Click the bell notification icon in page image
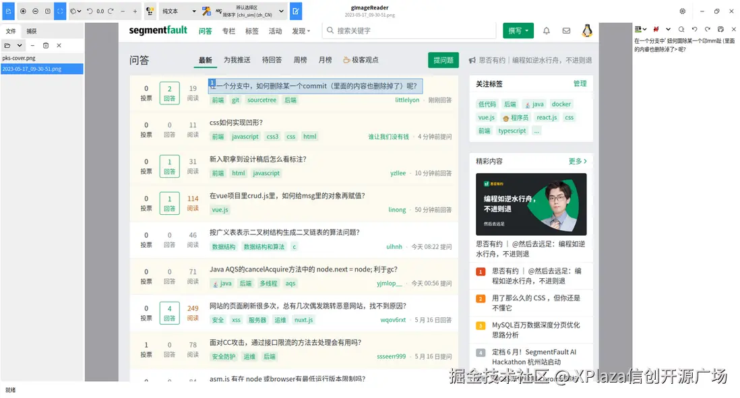Image resolution: width=740 pixels, height=398 pixels. [x=546, y=31]
